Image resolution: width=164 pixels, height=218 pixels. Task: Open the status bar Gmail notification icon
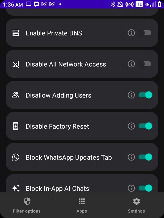pyautogui.click(x=44, y=4)
